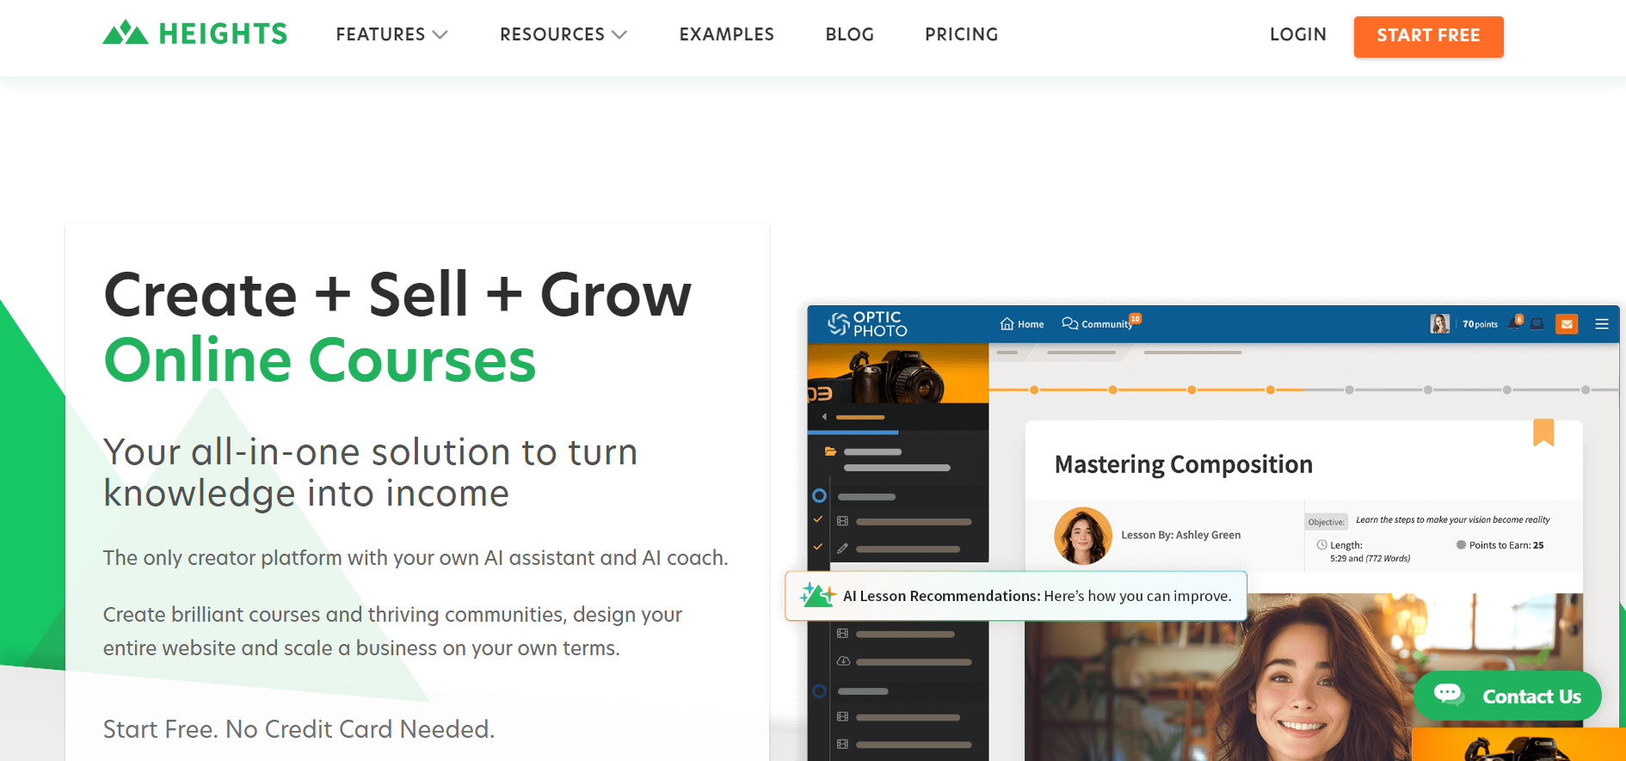The image size is (1626, 761).
Task: Open the Community chat bubbles icon
Action: pyautogui.click(x=1069, y=323)
